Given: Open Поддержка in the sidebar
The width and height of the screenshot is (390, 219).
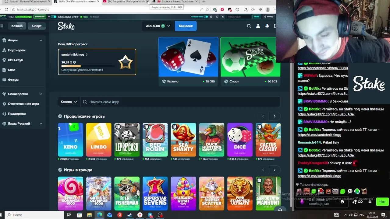Looking at the screenshot, I should pyautogui.click(x=17, y=114).
